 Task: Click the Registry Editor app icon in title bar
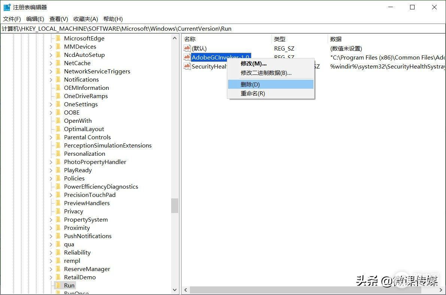(7, 7)
